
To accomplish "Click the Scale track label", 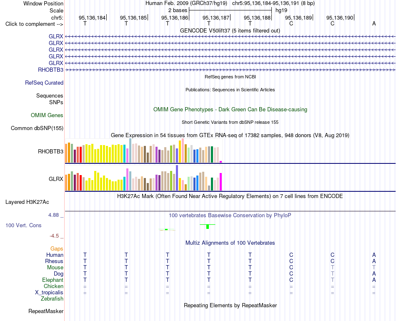I will 56,10.
